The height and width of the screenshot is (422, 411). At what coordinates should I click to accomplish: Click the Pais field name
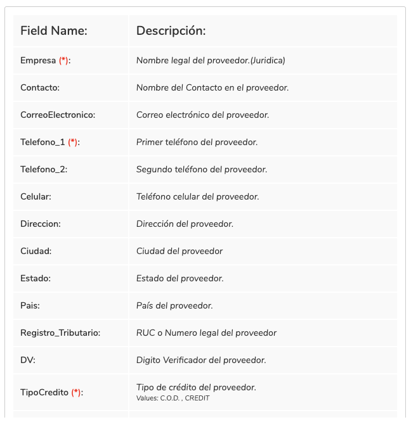pos(30,306)
